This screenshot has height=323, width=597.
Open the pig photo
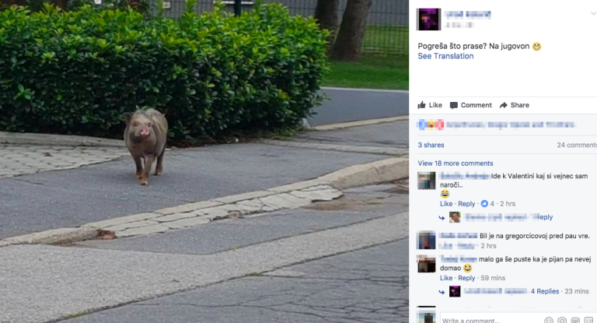[204, 161]
